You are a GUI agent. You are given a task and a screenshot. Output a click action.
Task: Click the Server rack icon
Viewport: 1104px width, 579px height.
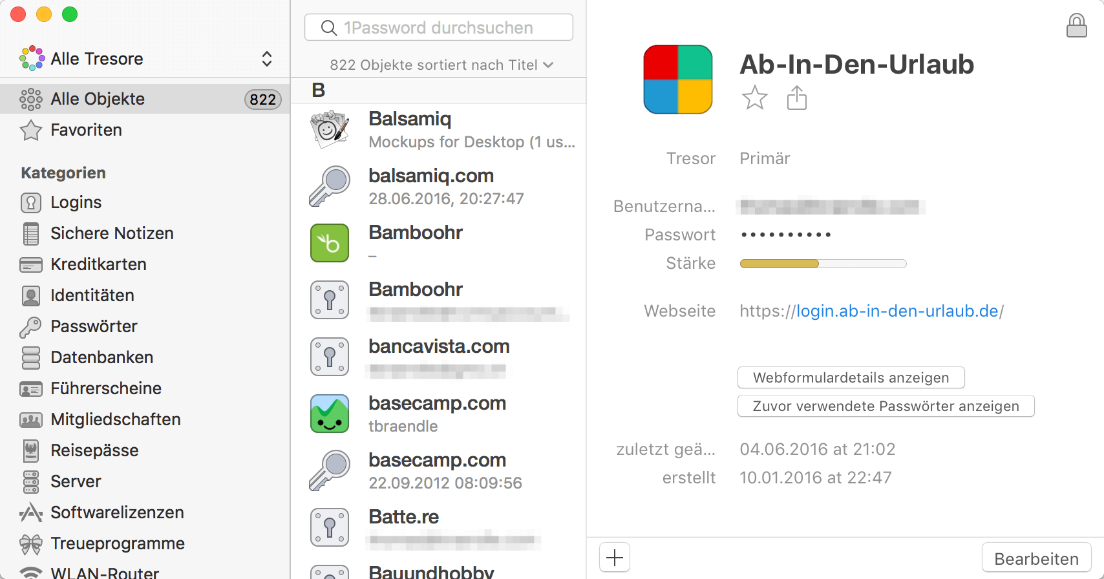click(31, 481)
